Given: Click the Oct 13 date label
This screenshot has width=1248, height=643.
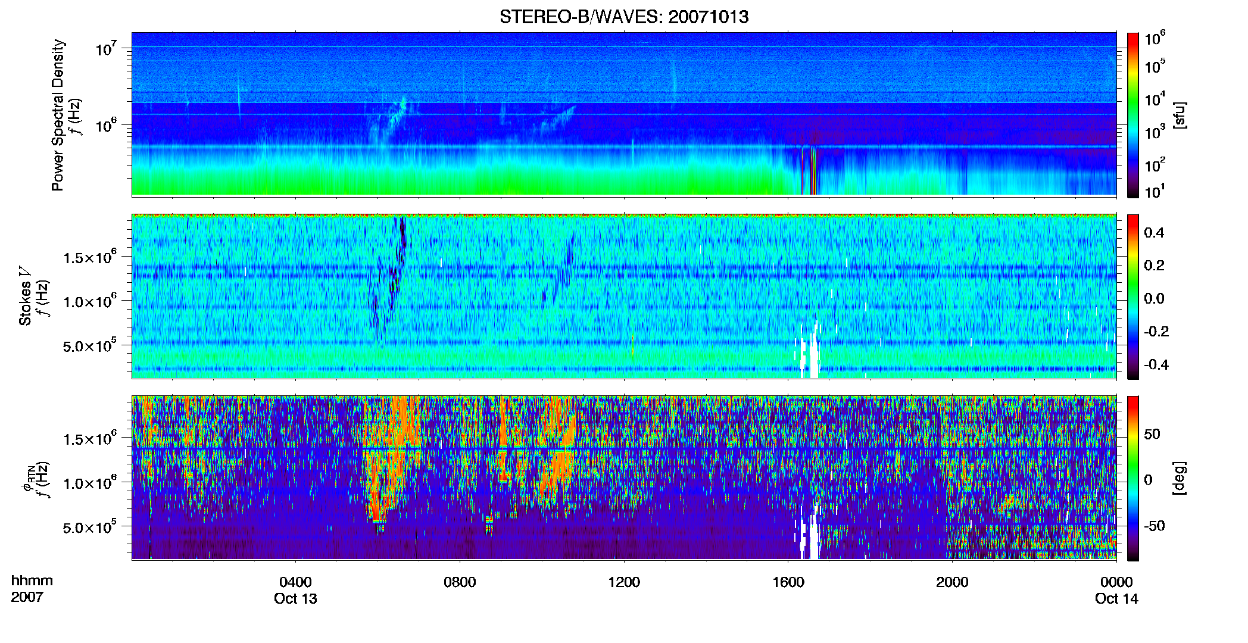Looking at the screenshot, I should tap(295, 599).
